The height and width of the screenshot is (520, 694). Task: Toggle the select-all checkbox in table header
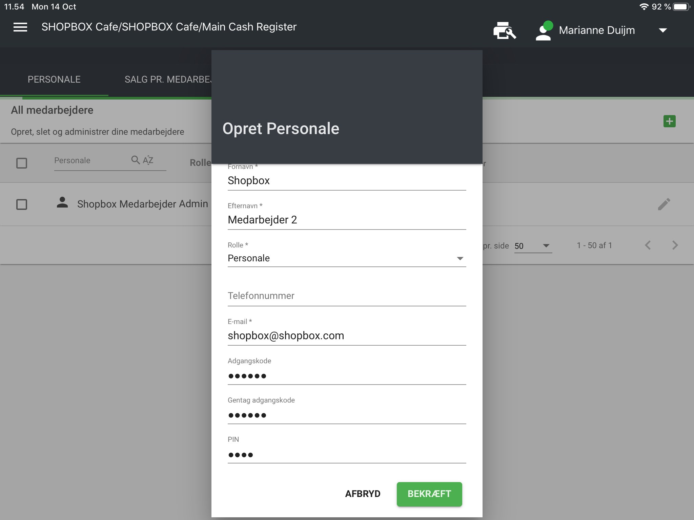pyautogui.click(x=22, y=163)
